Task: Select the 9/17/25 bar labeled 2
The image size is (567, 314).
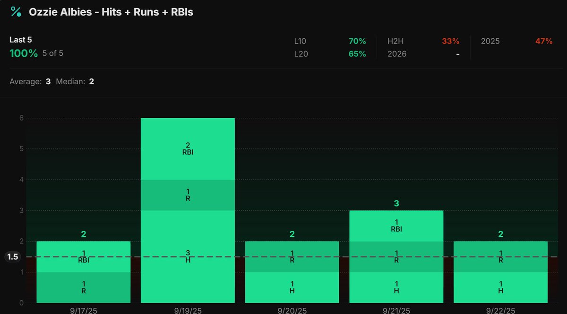Action: (84, 272)
